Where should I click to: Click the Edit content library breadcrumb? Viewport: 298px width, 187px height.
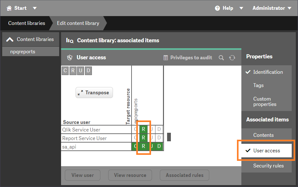(x=78, y=23)
